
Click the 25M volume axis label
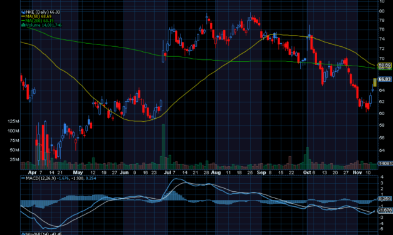click(14, 159)
